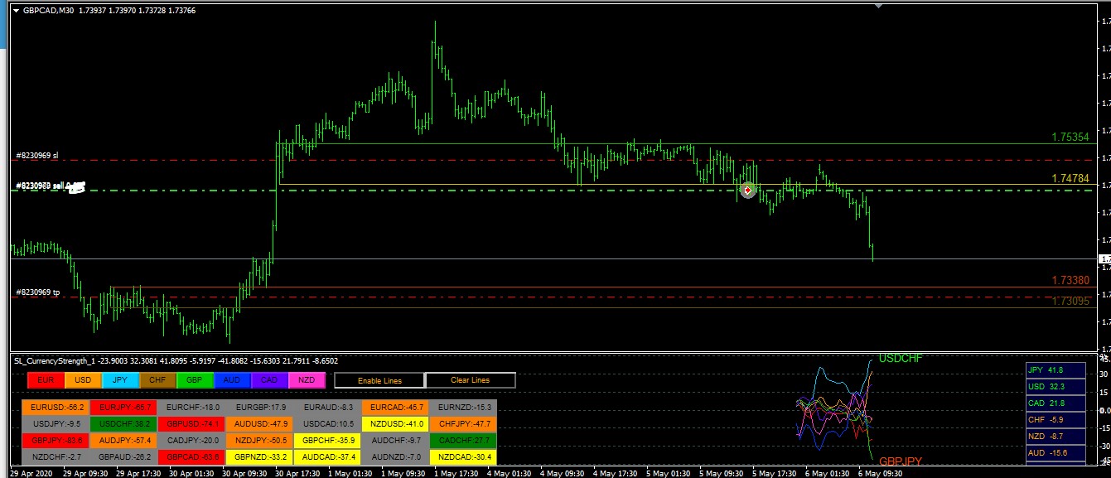Click the red trade entry marker on chart
This screenshot has height=478, width=1111.
(x=748, y=191)
